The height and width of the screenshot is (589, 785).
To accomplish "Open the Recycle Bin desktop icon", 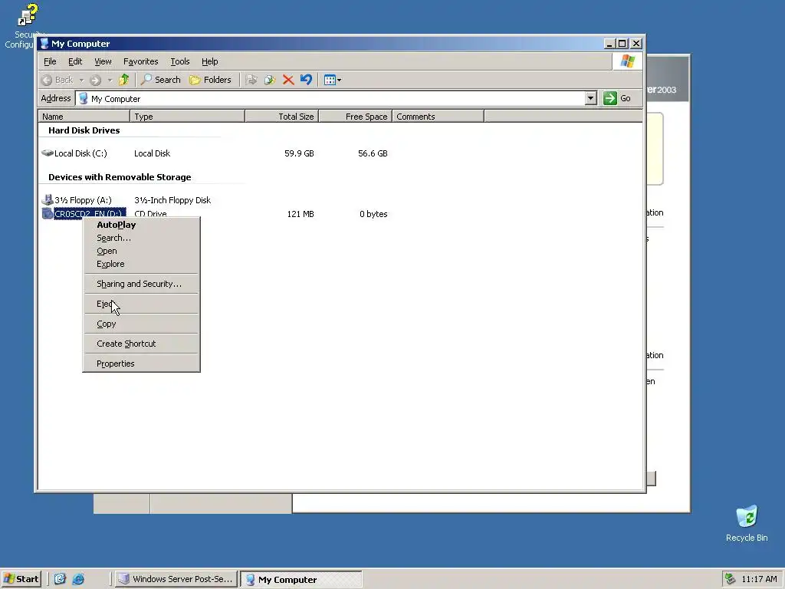I will tap(747, 523).
